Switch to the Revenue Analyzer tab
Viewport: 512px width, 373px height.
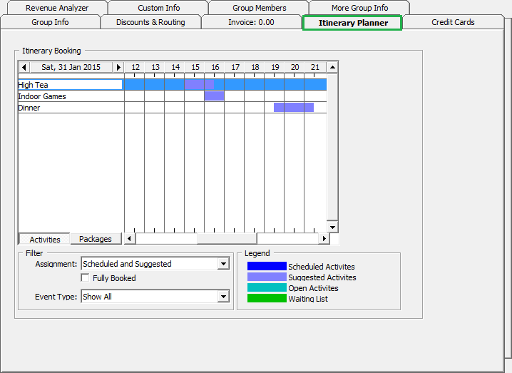pyautogui.click(x=57, y=8)
